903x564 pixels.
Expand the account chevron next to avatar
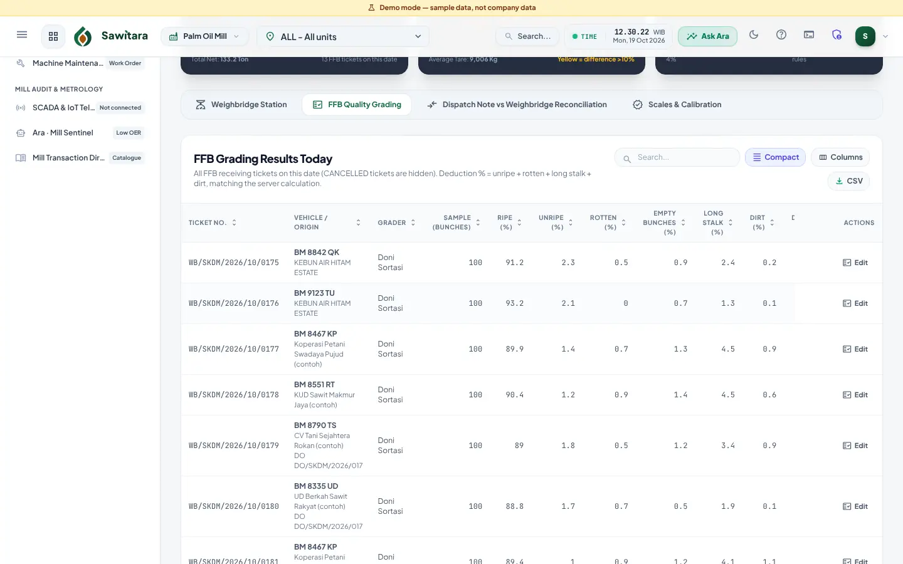pyautogui.click(x=885, y=36)
